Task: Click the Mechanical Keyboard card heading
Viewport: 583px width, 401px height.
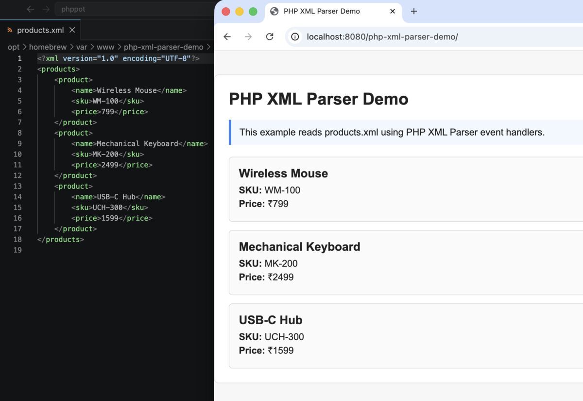Action: point(300,247)
